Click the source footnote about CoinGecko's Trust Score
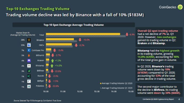The width and height of the screenshot is (184, 103). [37, 101]
